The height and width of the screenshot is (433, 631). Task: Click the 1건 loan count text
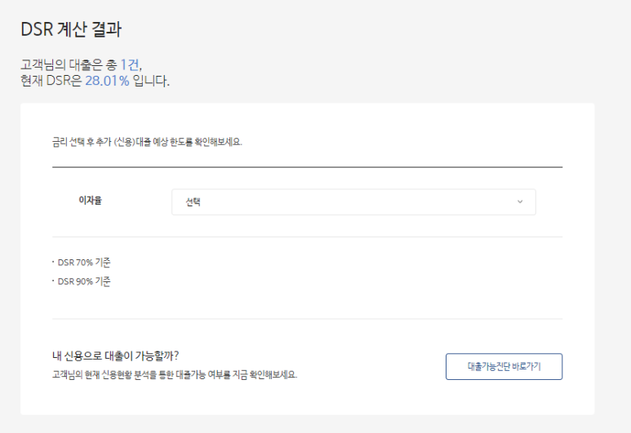130,64
